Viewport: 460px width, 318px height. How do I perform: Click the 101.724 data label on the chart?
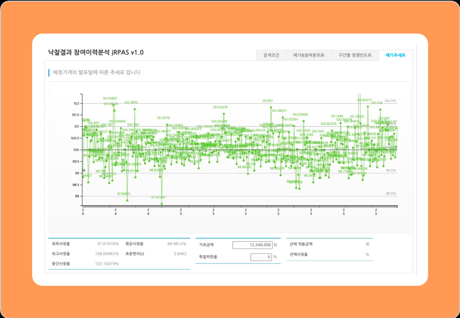[377, 103]
